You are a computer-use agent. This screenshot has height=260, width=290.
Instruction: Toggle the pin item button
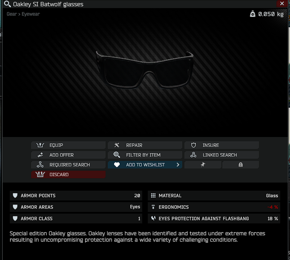[x=203, y=165]
